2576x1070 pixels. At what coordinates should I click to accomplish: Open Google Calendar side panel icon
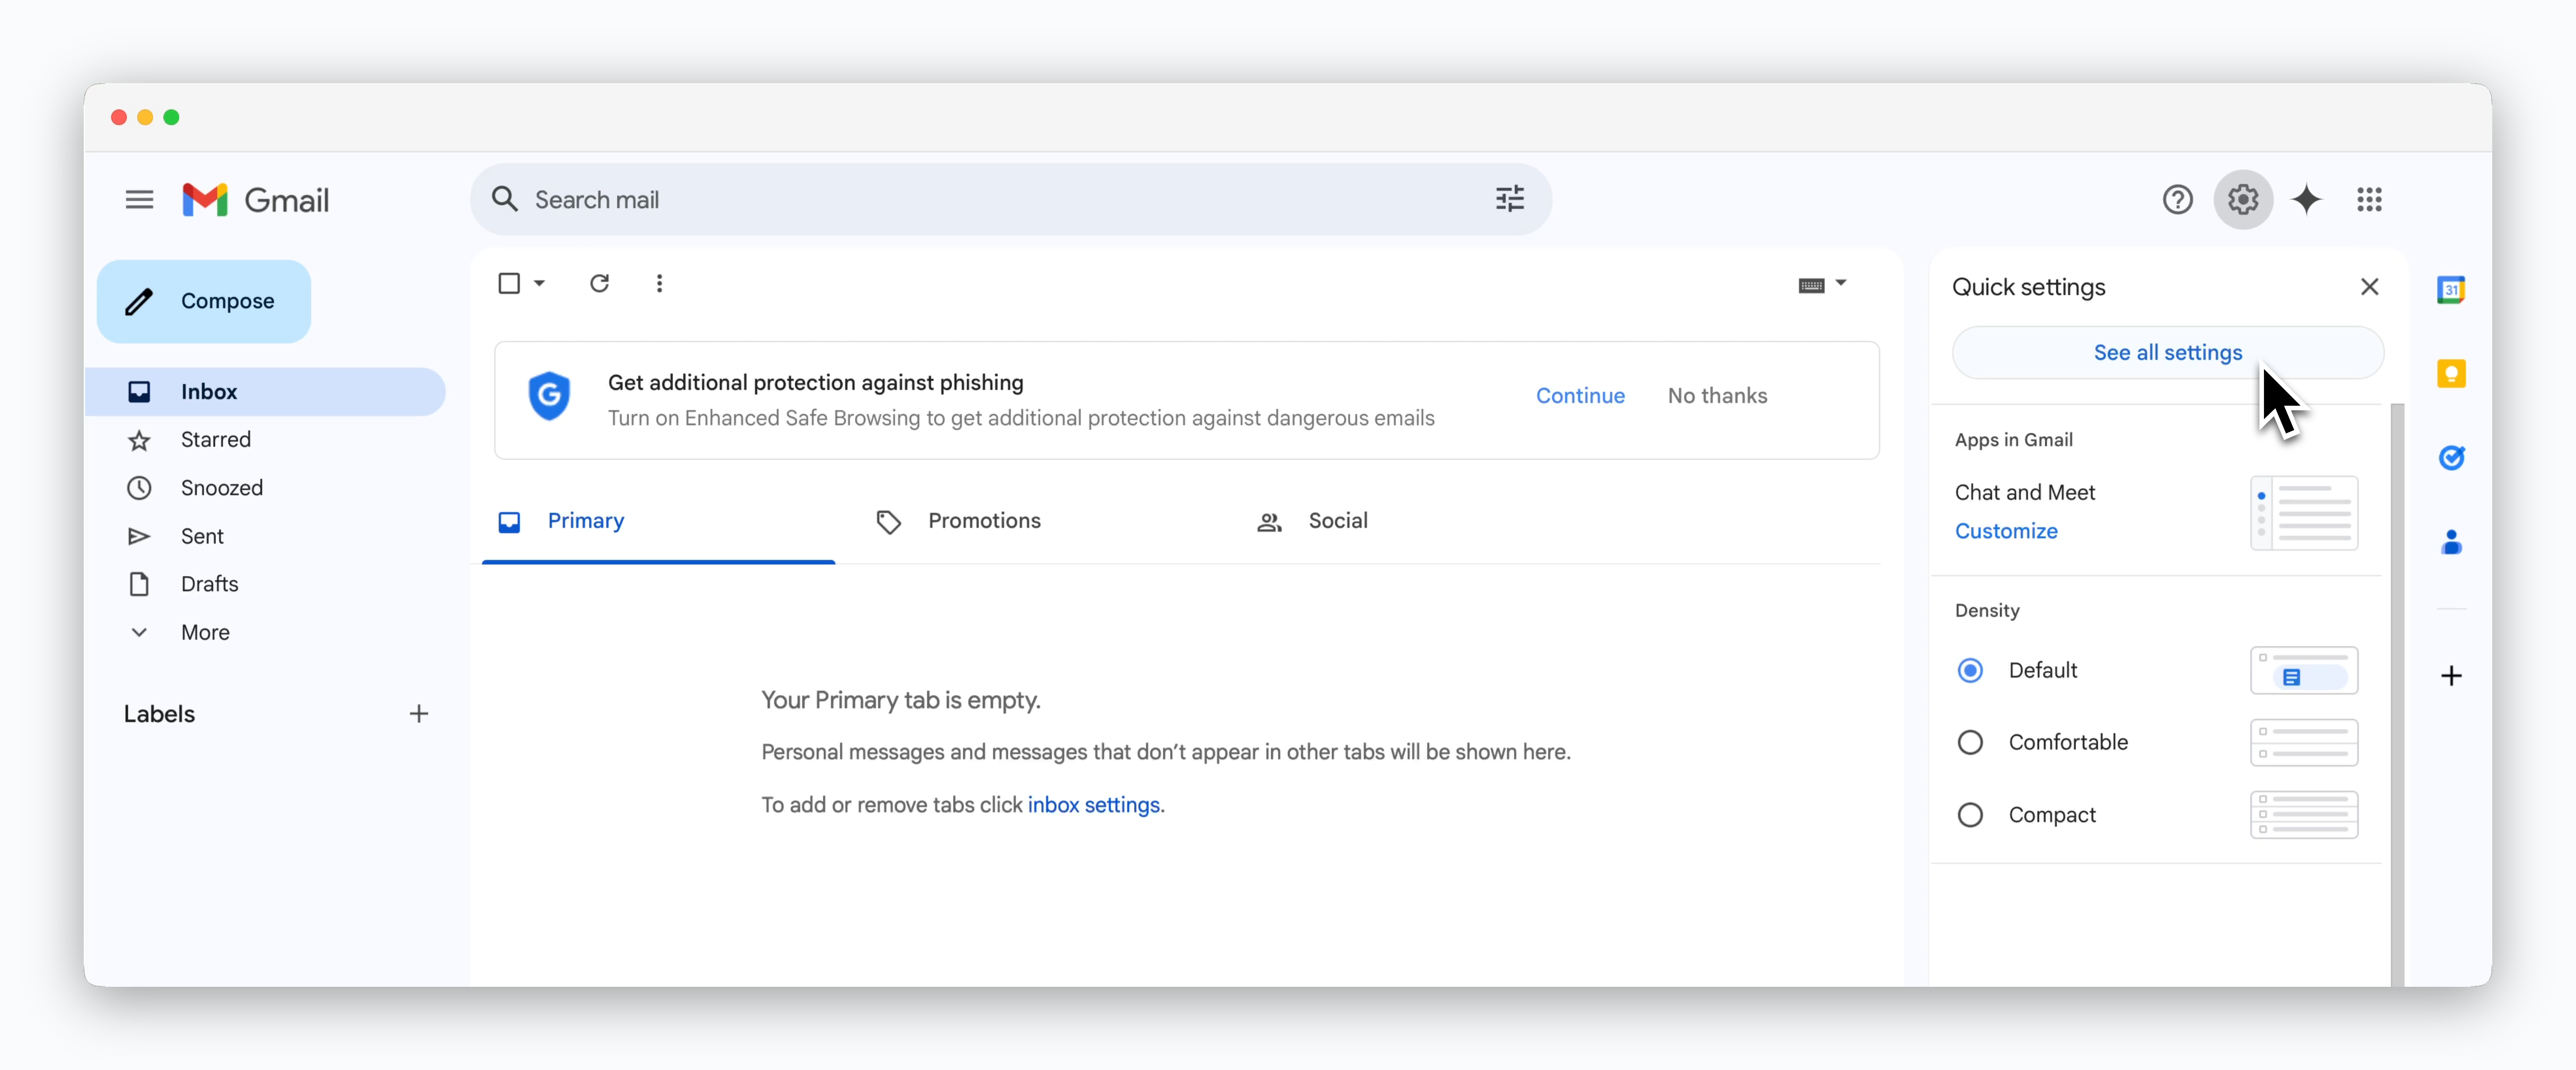[x=2450, y=290]
